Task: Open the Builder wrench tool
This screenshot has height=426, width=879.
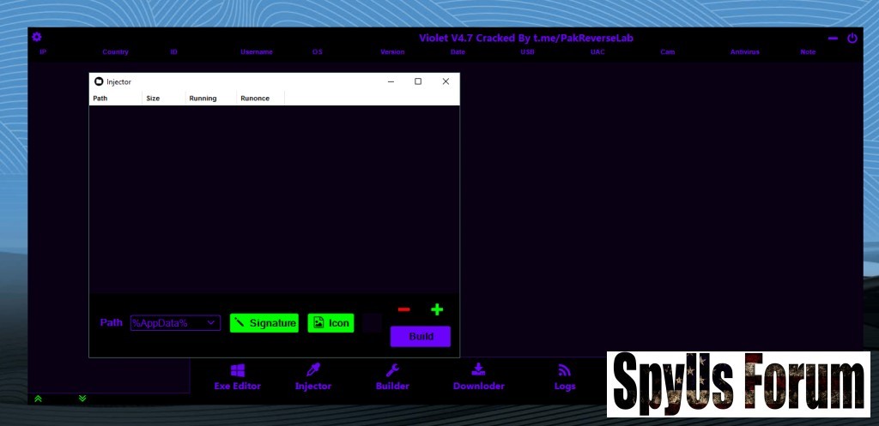Action: pos(392,370)
